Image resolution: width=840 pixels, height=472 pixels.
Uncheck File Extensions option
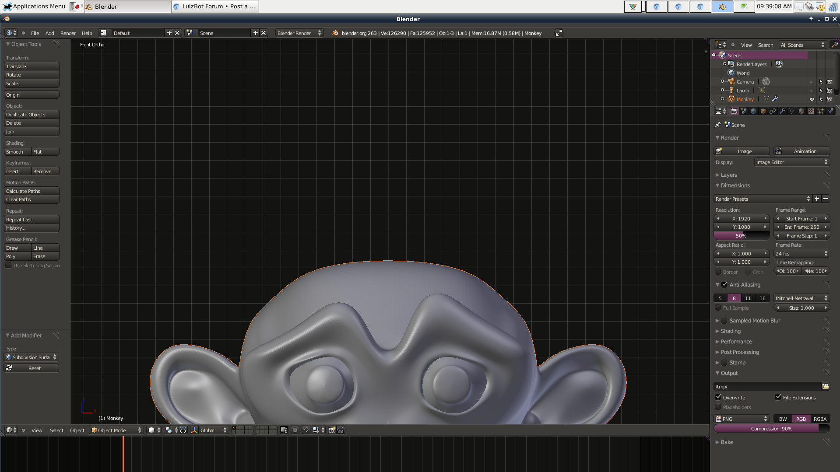pos(778,397)
